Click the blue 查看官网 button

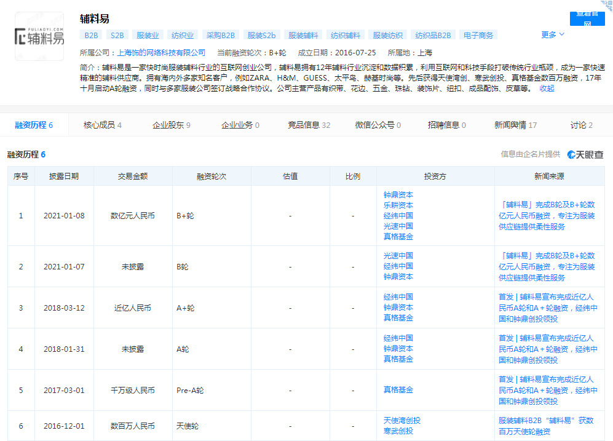[587, 18]
